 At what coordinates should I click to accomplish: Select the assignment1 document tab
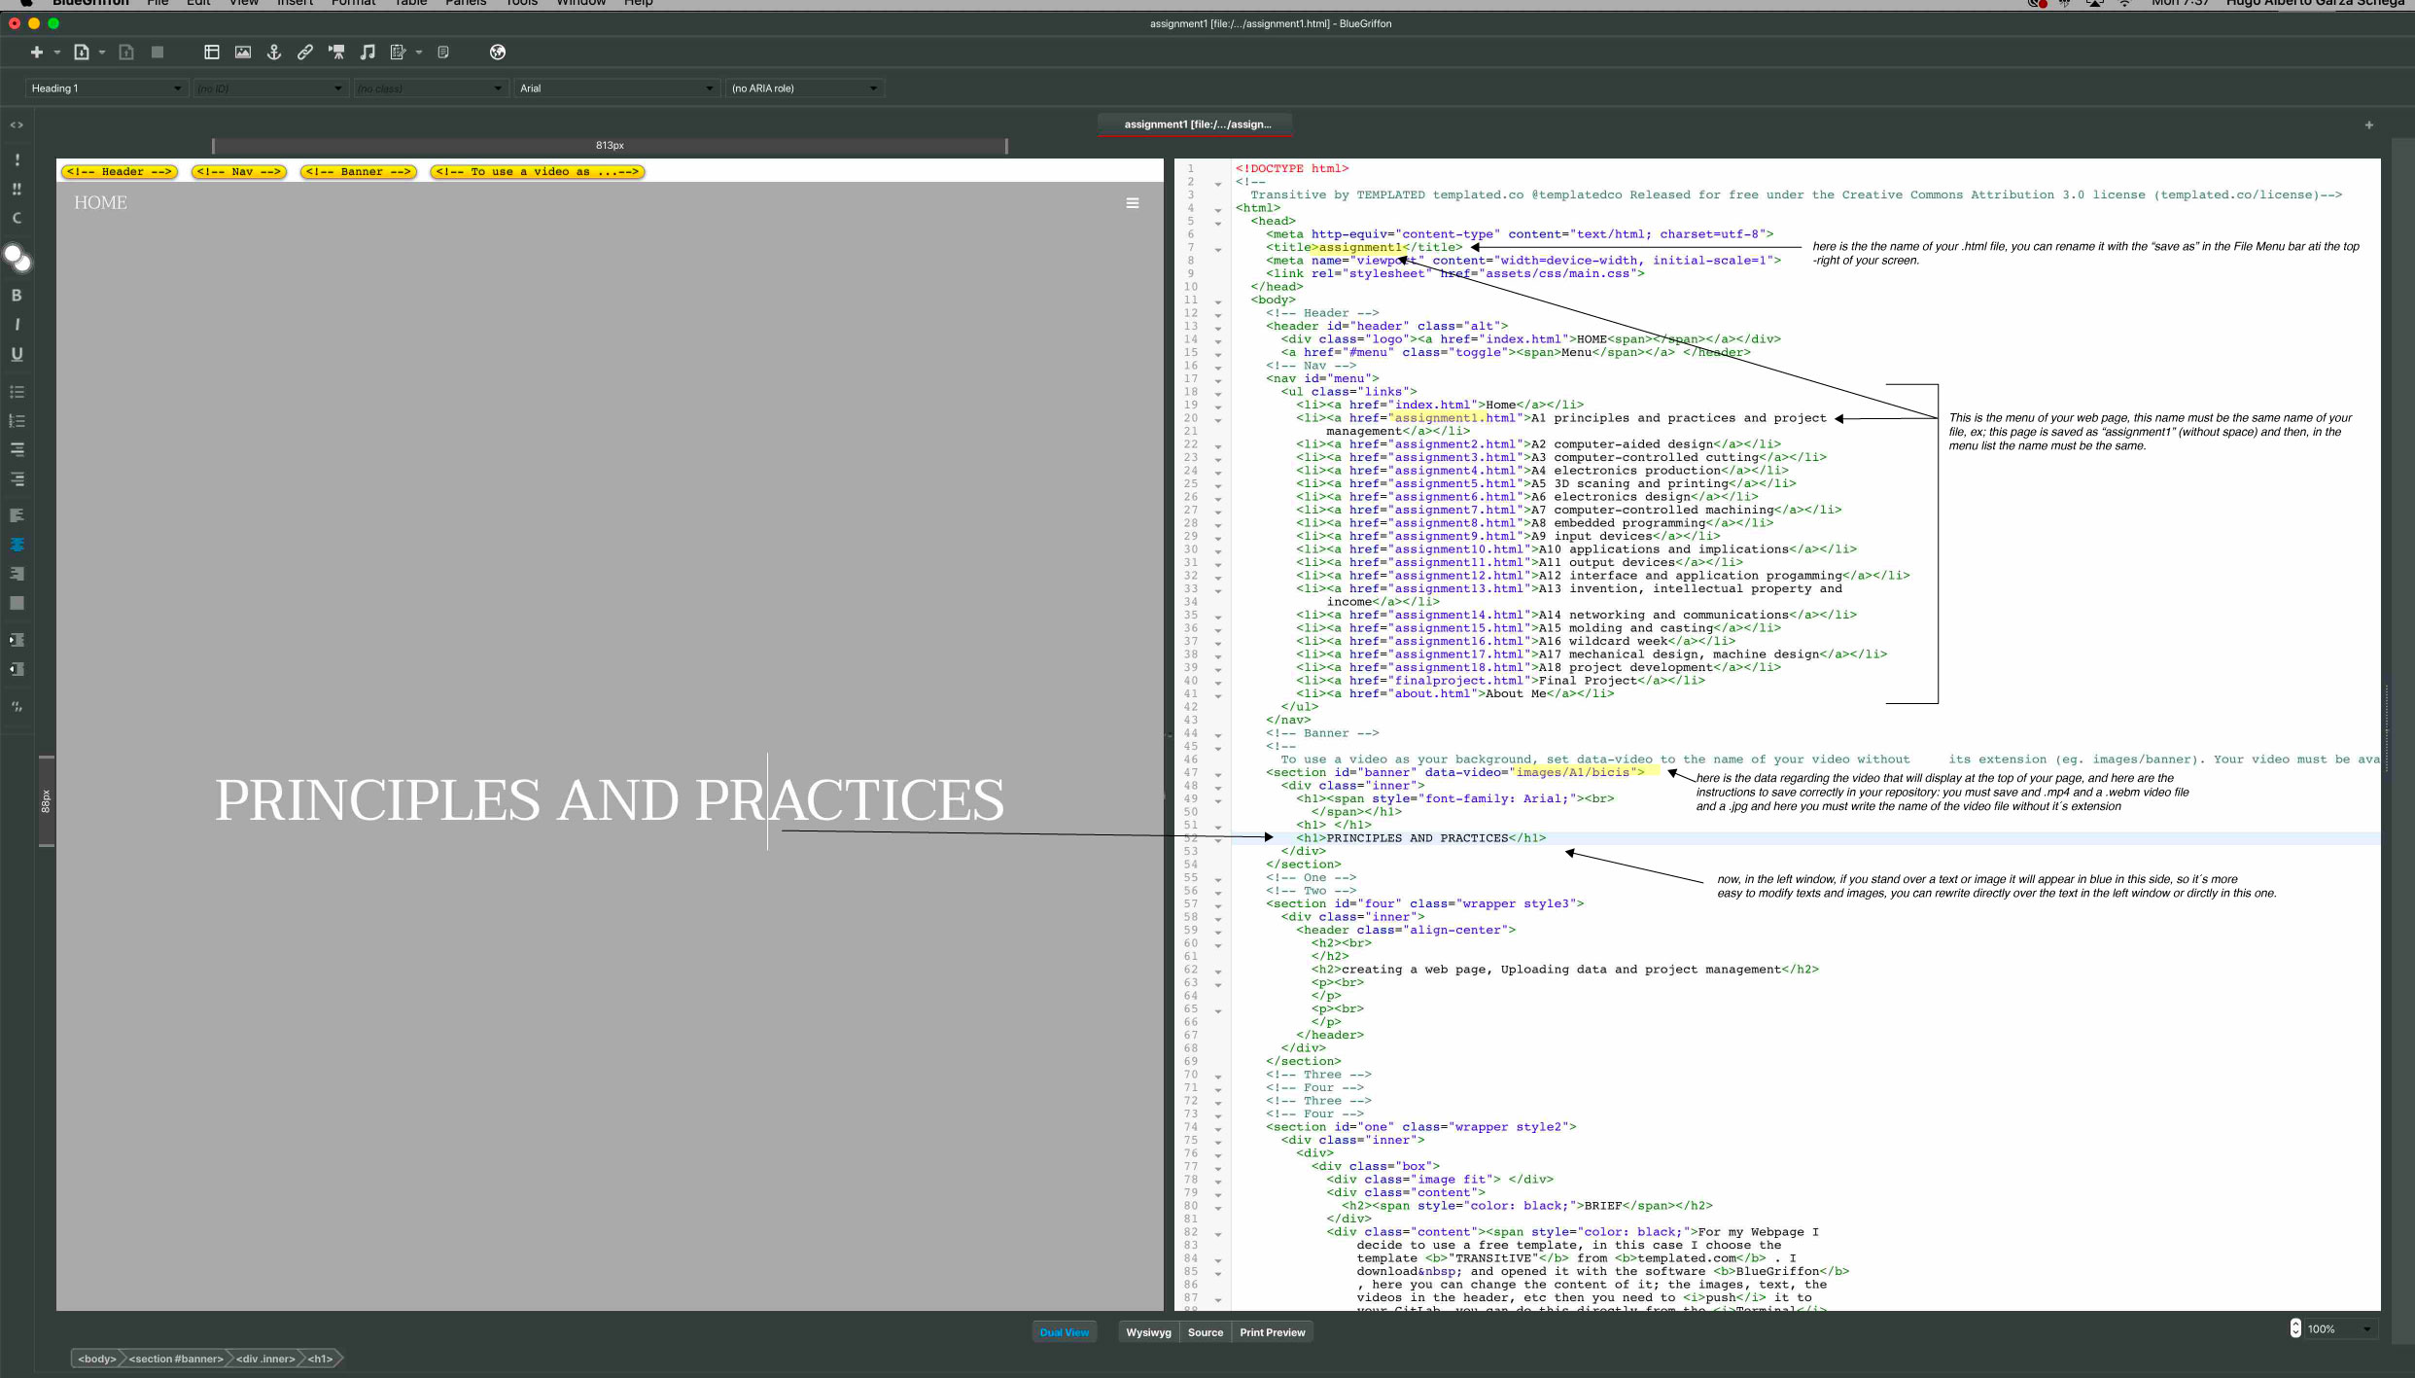(x=1197, y=124)
